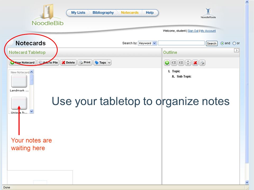Click the 'Done' status bar text
The width and height of the screenshot is (254, 190).
[x=7, y=187]
